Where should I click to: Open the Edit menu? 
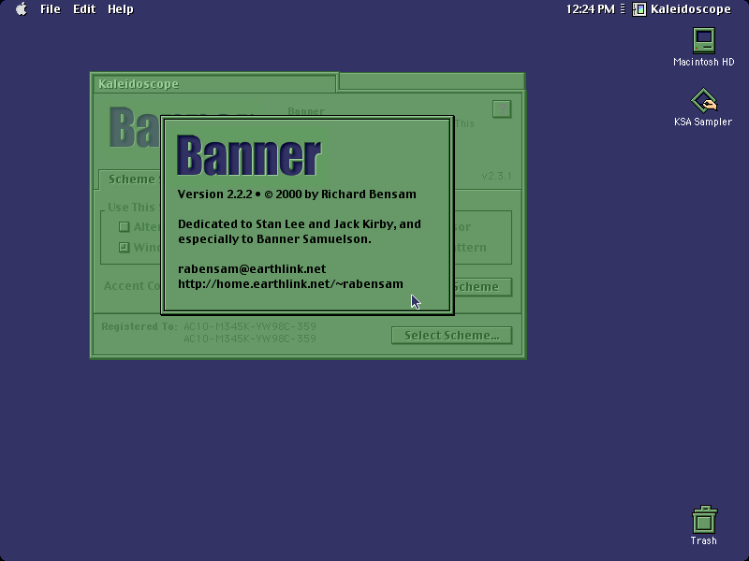(84, 9)
